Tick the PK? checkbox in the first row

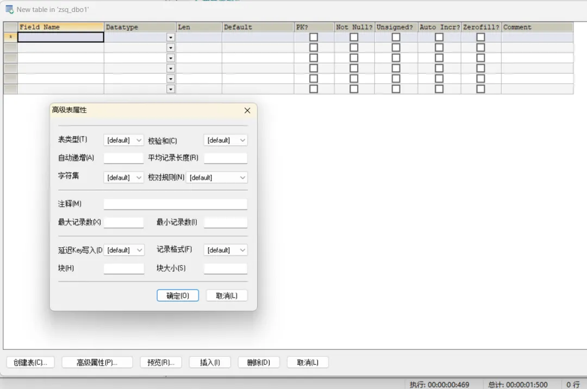coord(314,37)
